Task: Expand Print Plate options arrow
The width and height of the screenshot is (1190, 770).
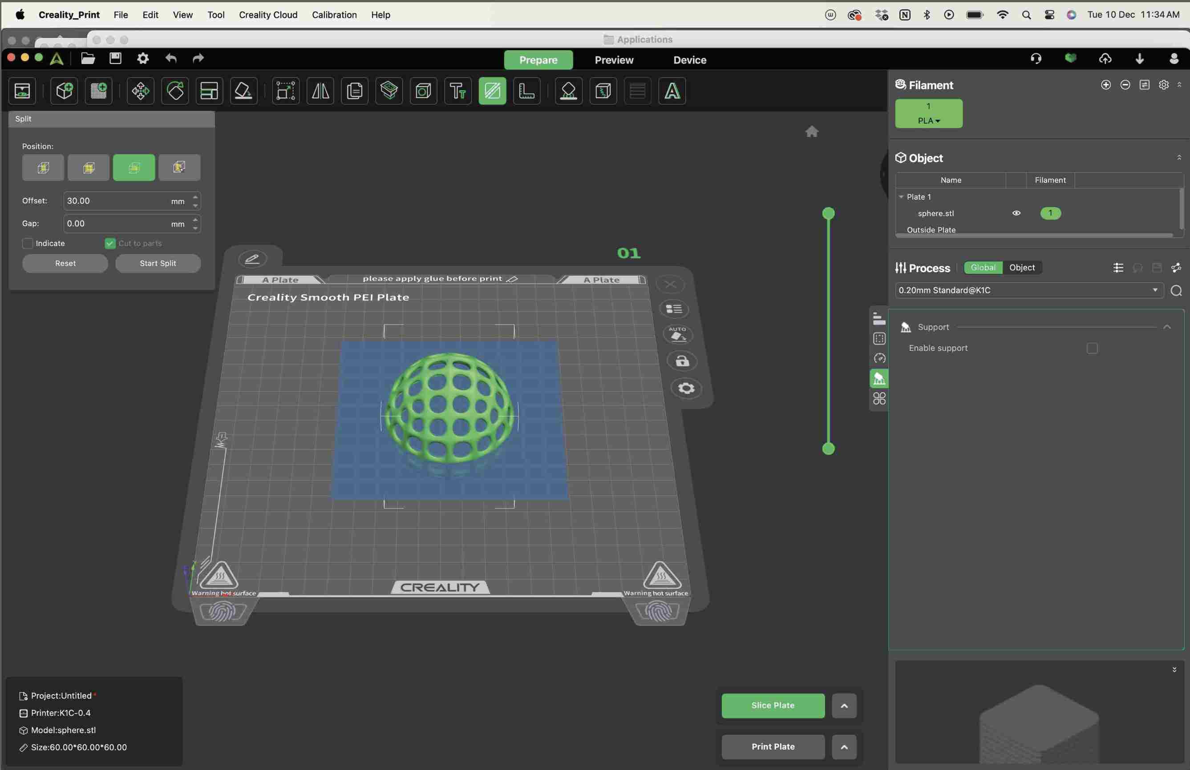Action: coord(845,747)
